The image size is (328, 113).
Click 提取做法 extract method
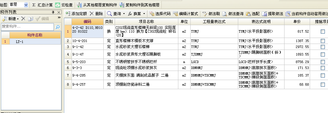(273, 14)
